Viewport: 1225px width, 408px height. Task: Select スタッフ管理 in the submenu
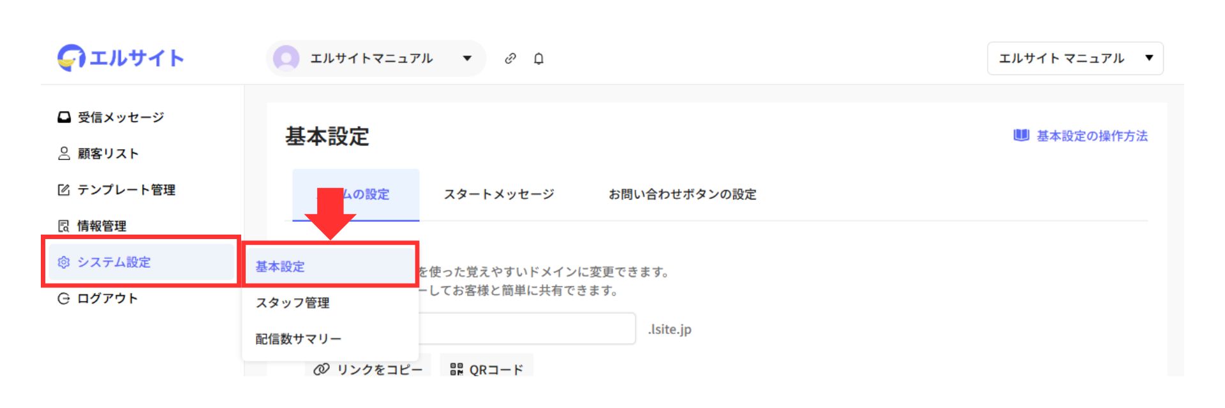(292, 303)
